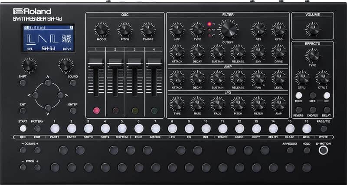Click the oscillator 4 level fader

pyautogui.click(x=154, y=62)
